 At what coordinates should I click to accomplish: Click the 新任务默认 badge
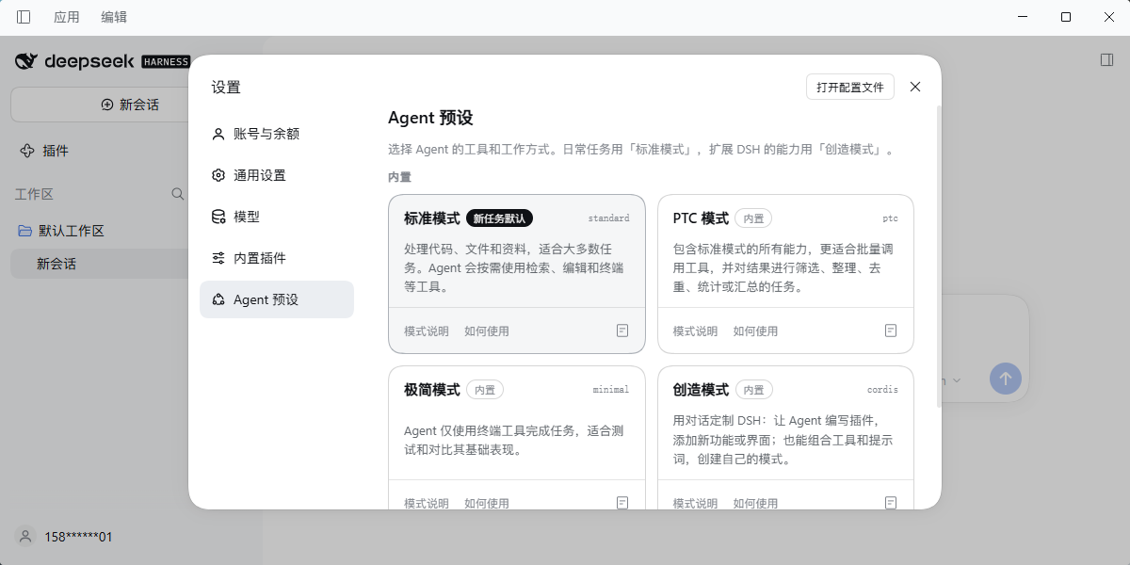[x=499, y=218]
